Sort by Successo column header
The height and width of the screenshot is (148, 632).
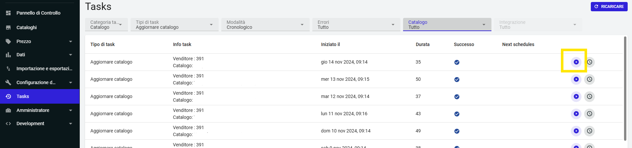click(464, 44)
